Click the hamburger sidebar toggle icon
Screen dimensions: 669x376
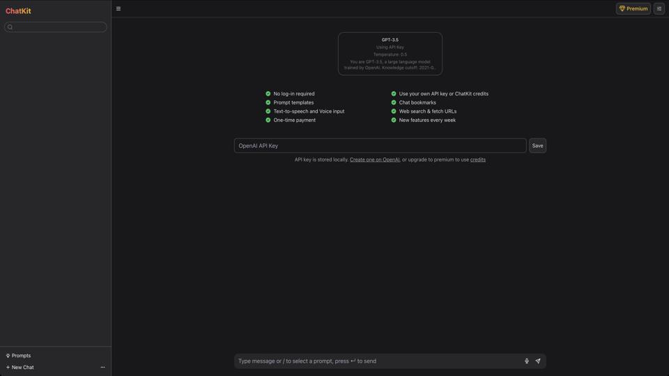[118, 9]
